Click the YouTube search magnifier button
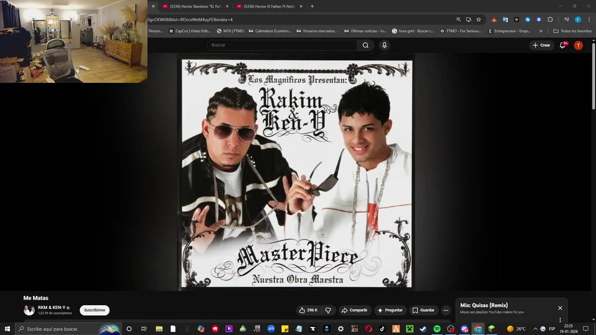 point(366,45)
